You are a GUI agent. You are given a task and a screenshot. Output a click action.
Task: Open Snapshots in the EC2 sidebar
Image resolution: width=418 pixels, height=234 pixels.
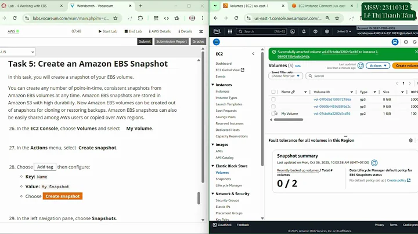pyautogui.click(x=223, y=179)
